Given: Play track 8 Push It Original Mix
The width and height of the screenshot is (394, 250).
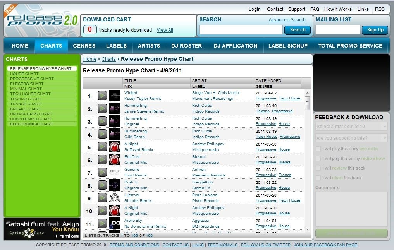Looking at the screenshot, I should [102, 185].
